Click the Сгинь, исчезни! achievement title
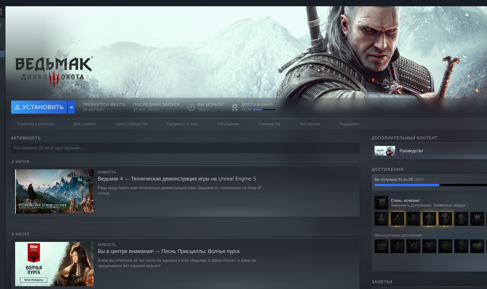The width and height of the screenshot is (487, 289). pyautogui.click(x=405, y=200)
